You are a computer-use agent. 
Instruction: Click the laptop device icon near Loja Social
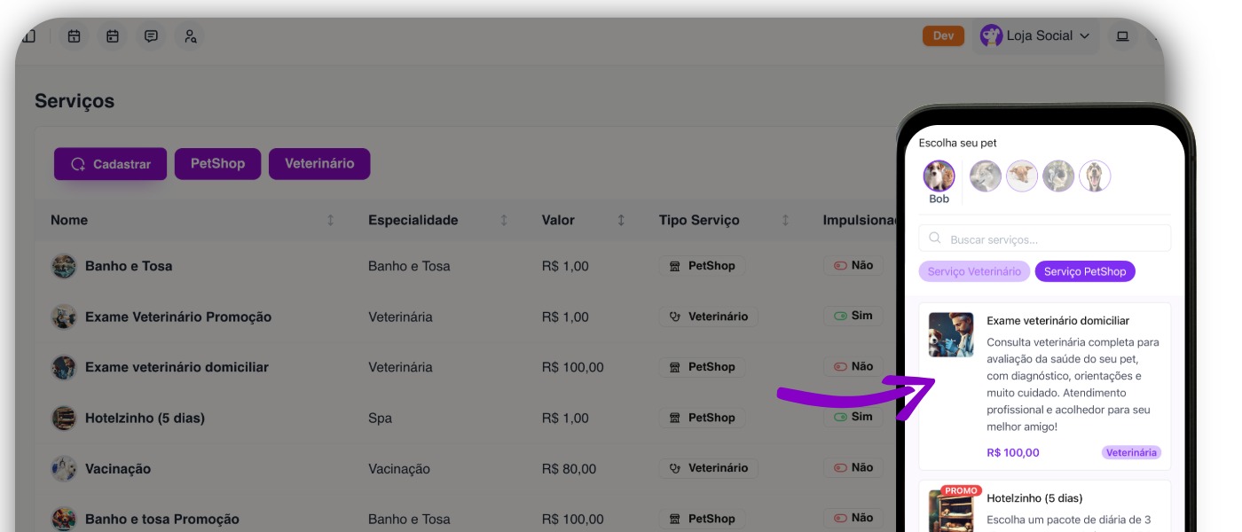[1122, 36]
